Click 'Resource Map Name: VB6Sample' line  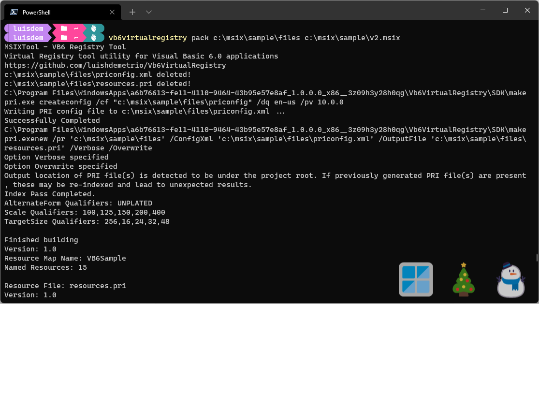pyautogui.click(x=65, y=259)
